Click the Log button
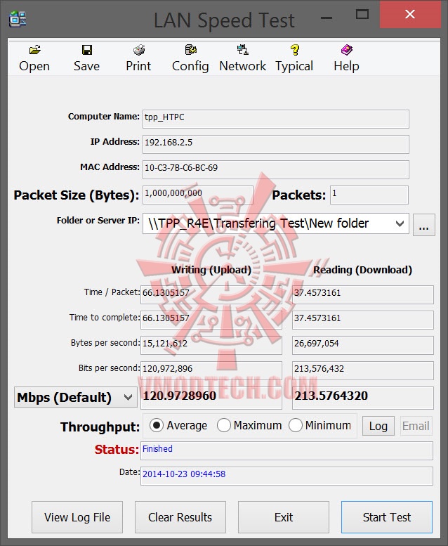The height and width of the screenshot is (546, 448). point(378,426)
